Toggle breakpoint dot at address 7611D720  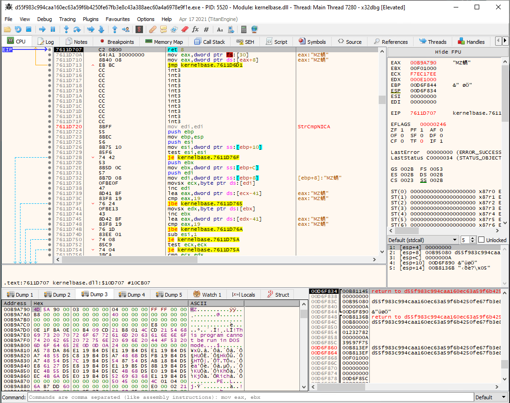(x=50, y=127)
